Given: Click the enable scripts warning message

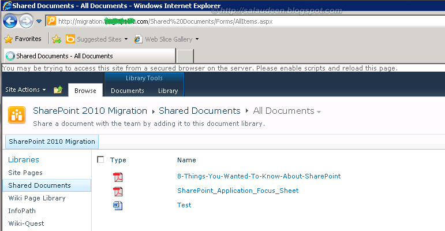Looking at the screenshot, I should 200,68.
